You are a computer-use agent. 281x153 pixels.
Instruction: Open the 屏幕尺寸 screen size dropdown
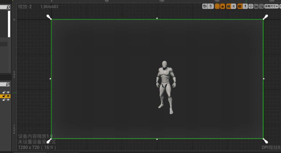[271, 6]
